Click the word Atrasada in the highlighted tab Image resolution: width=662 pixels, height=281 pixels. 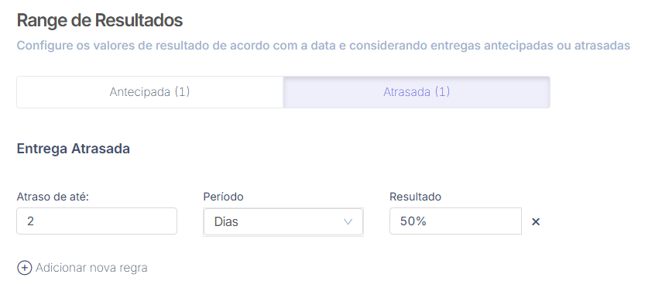click(407, 92)
